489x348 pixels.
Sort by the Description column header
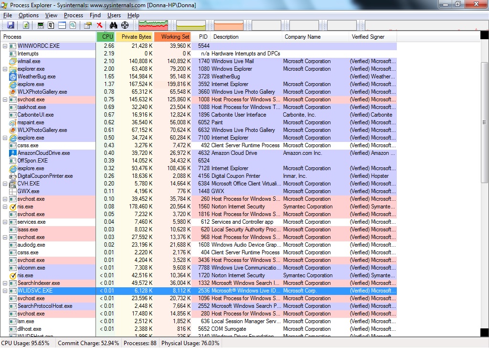(x=246, y=37)
